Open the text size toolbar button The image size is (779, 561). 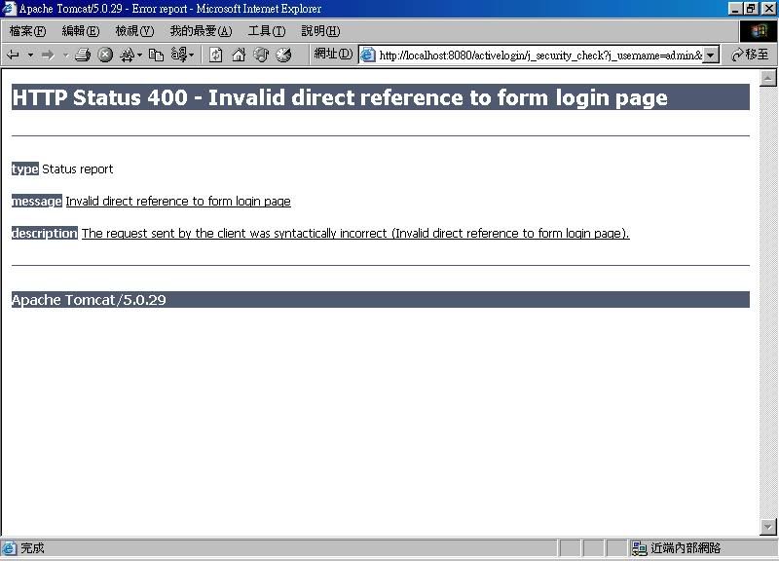click(x=130, y=55)
